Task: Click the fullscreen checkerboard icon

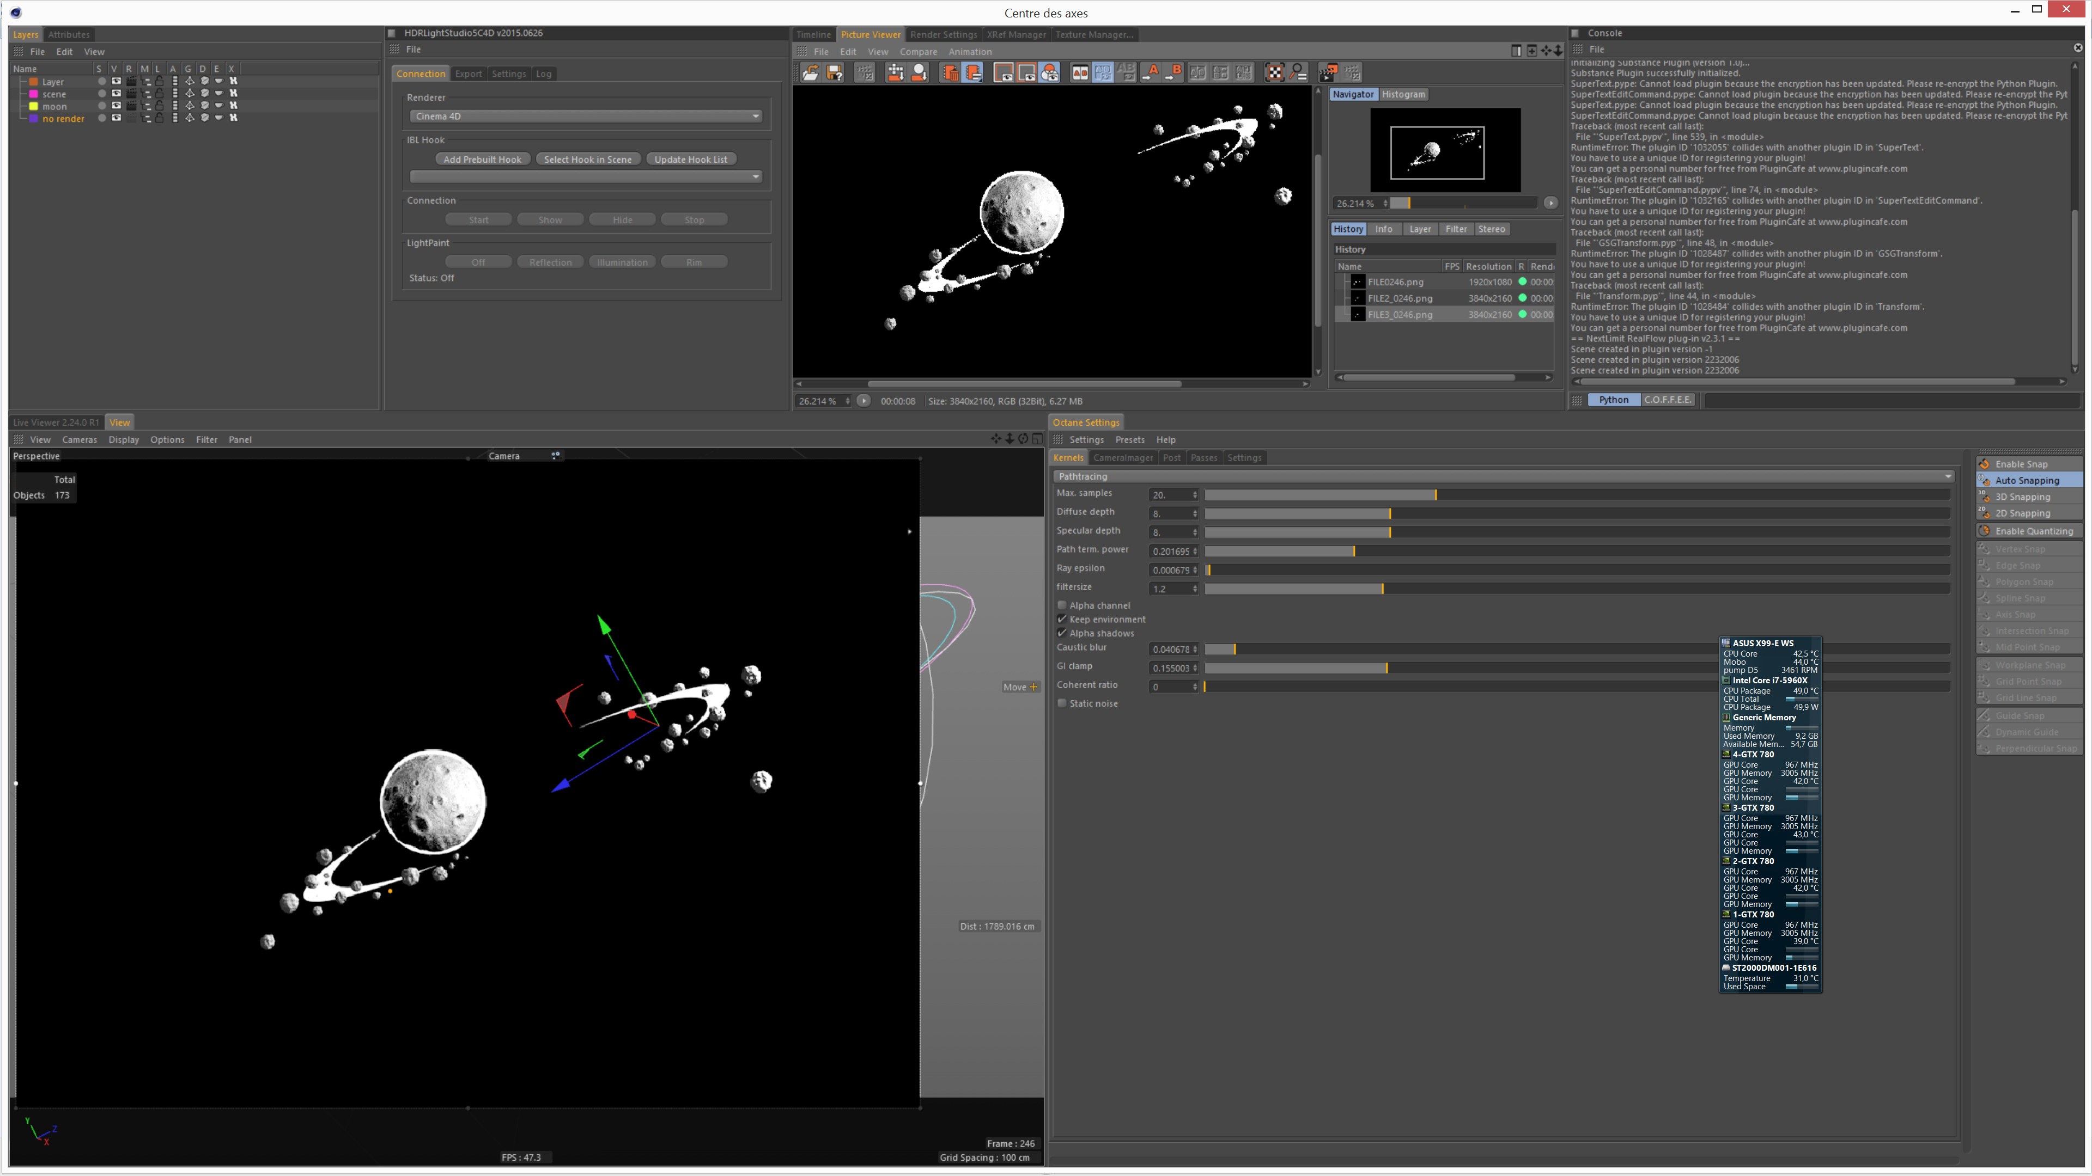Action: click(x=1275, y=73)
